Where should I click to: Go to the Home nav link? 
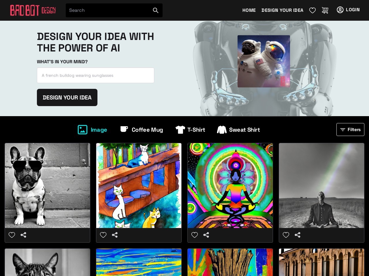point(249,10)
